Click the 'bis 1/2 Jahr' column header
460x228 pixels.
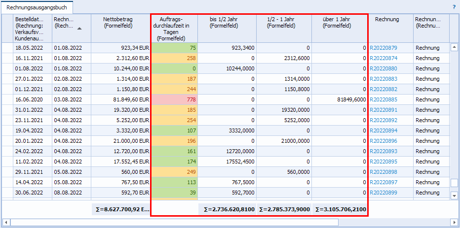click(x=227, y=23)
